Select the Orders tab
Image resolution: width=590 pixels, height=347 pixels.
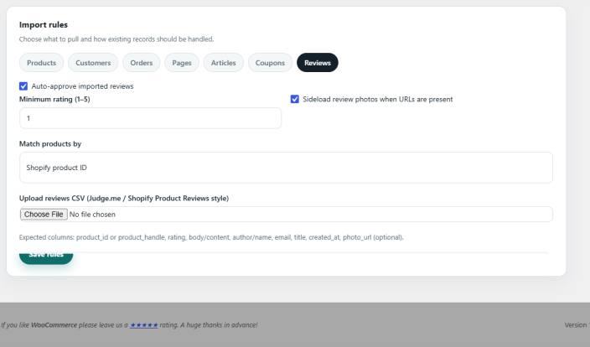pos(141,63)
